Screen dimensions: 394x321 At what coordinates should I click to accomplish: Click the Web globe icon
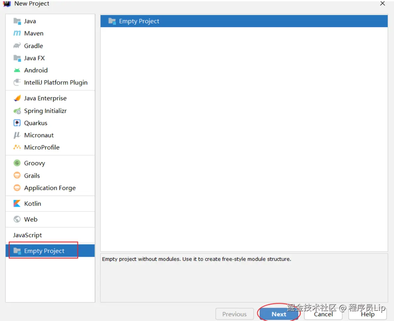pos(17,219)
